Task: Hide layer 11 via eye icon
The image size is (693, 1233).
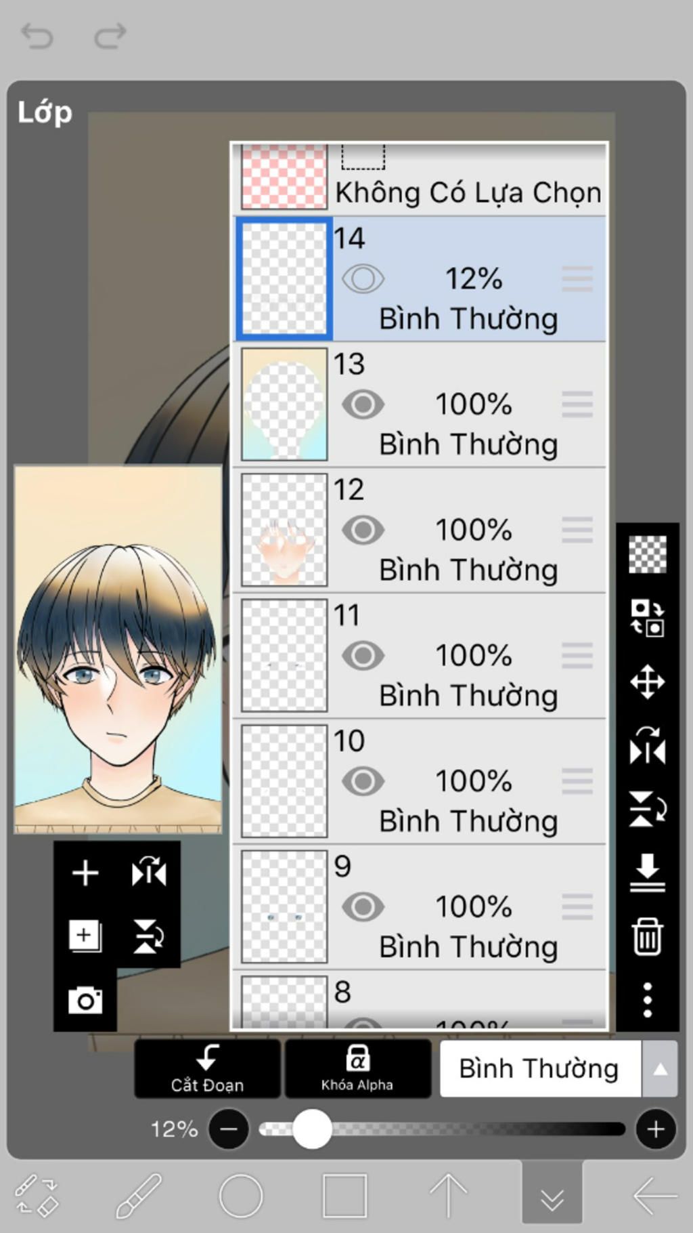Action: click(363, 656)
